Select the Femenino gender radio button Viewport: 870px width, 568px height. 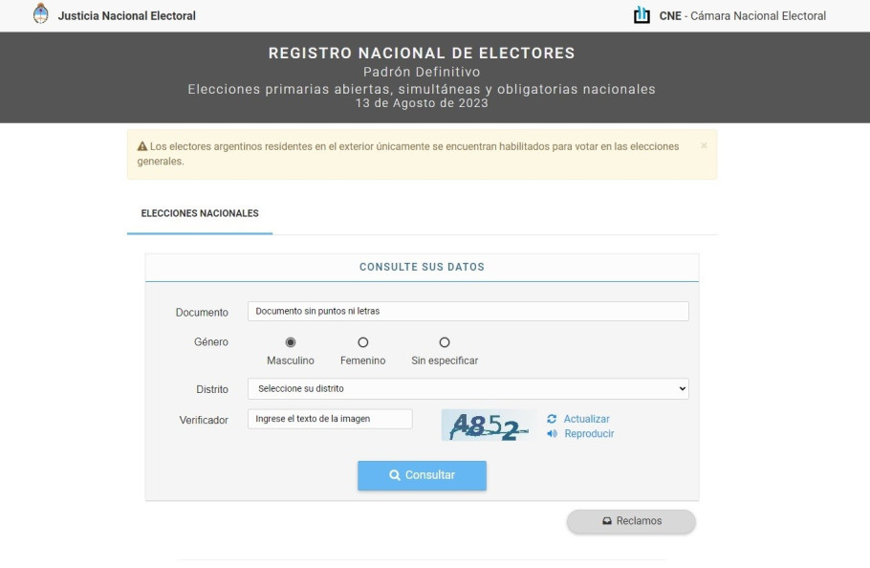pos(363,342)
